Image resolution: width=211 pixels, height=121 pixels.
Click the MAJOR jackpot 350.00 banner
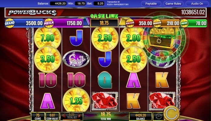point(139,23)
